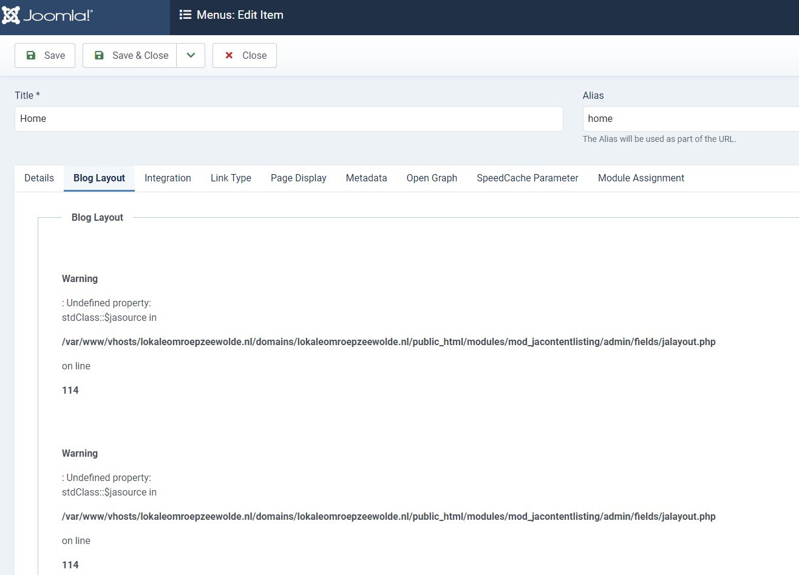This screenshot has height=575, width=799.
Task: Click the jalayout.php path in the first warning
Action: [389, 341]
